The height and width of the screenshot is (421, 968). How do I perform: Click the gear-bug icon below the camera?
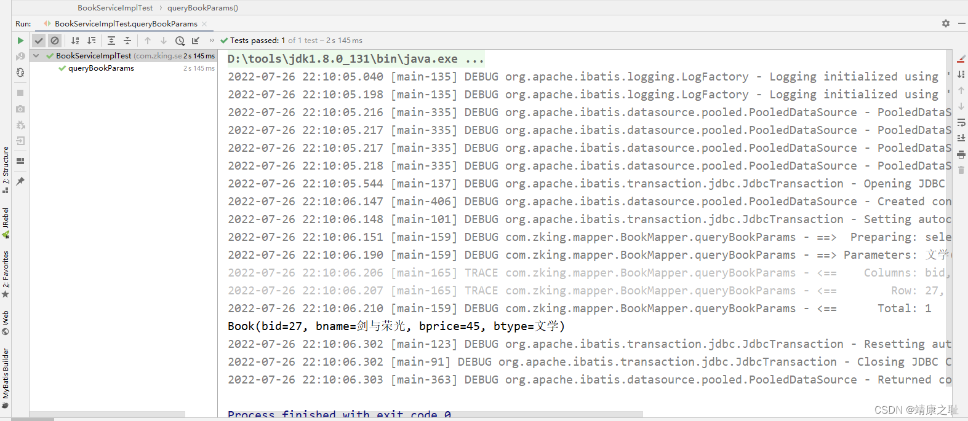20,125
